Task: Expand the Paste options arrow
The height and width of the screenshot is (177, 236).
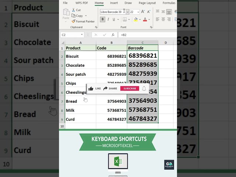Action: [x=66, y=21]
